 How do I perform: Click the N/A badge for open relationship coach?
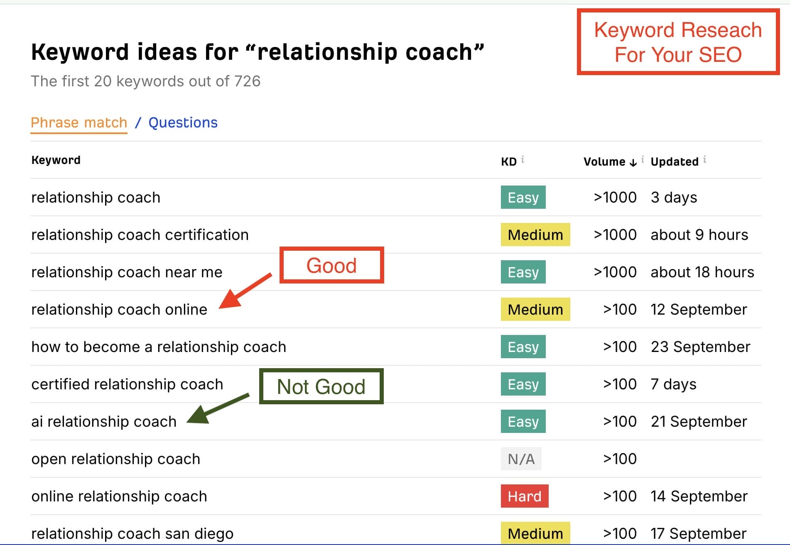coord(522,459)
